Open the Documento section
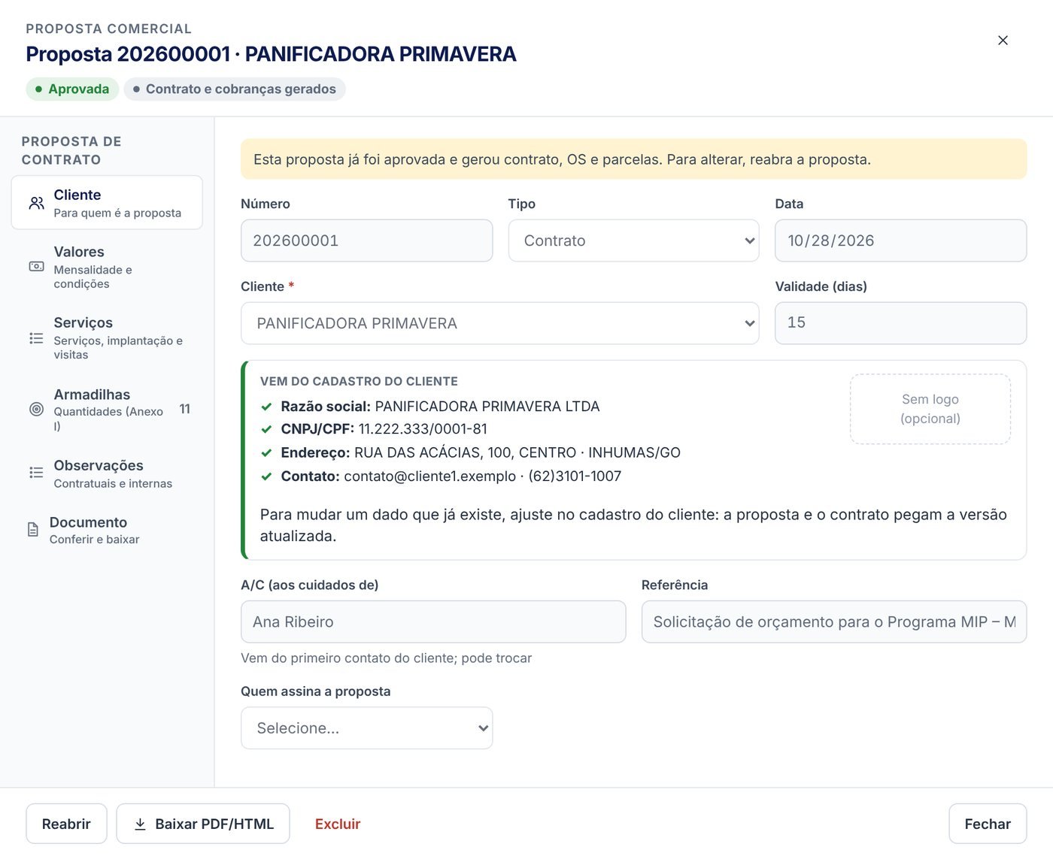1053x859 pixels. 107,530
